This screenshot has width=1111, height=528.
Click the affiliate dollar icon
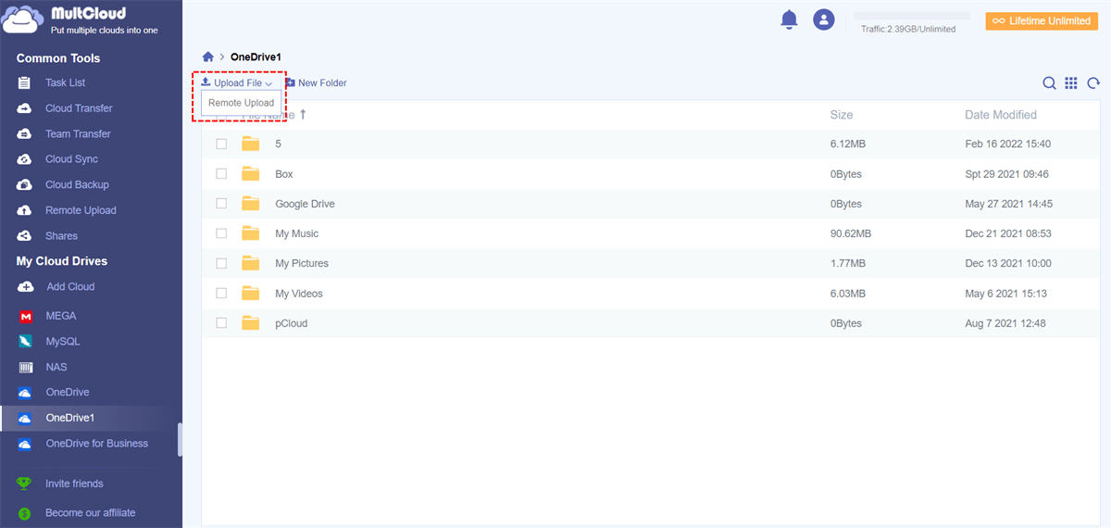point(25,513)
